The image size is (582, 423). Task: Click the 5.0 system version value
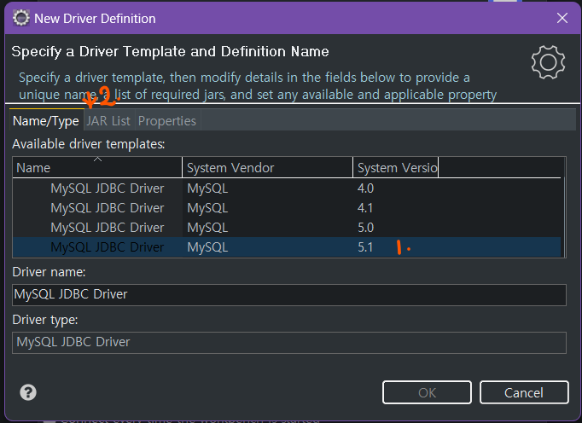point(365,228)
